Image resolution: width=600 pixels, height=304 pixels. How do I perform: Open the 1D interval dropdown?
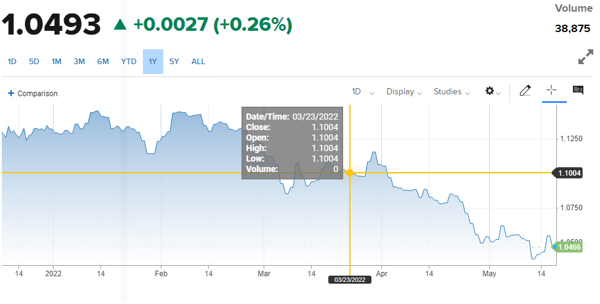click(363, 92)
